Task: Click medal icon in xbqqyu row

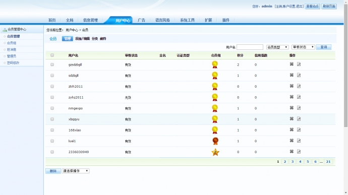Action: point(215,119)
